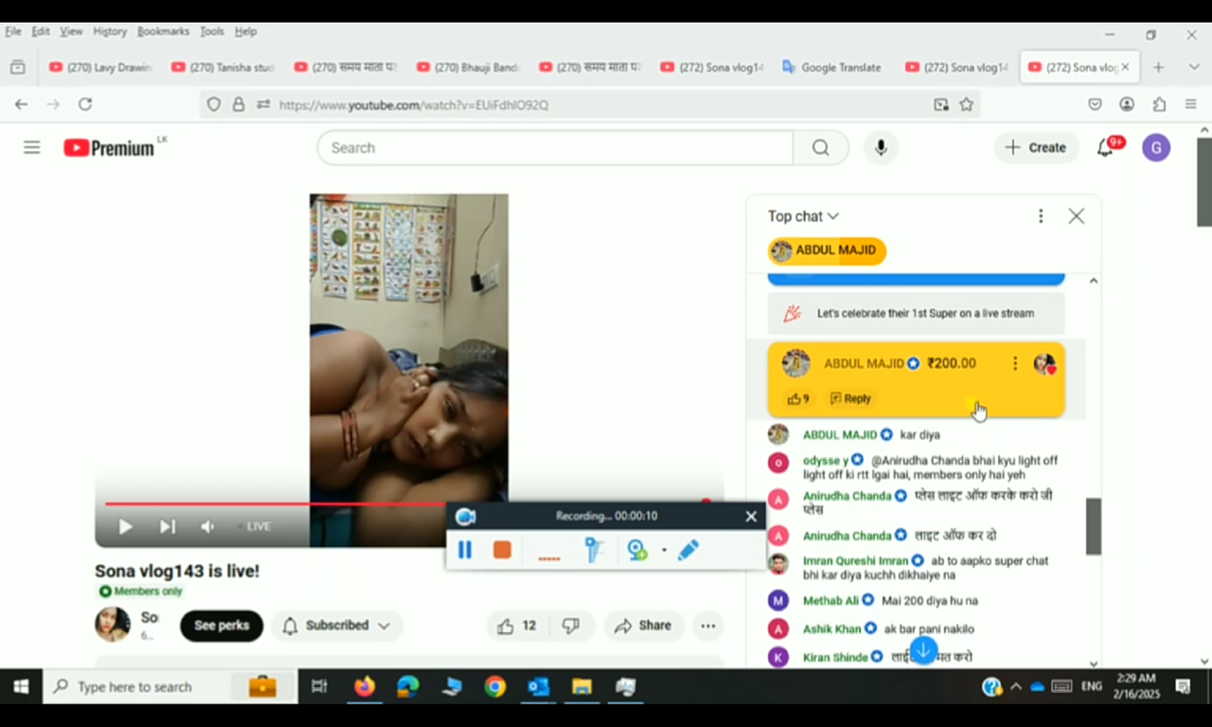Show hidden system tray icons
Viewport: 1212px width, 727px height.
click(1016, 686)
